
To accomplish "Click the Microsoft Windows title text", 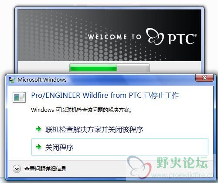I will point(42,80).
